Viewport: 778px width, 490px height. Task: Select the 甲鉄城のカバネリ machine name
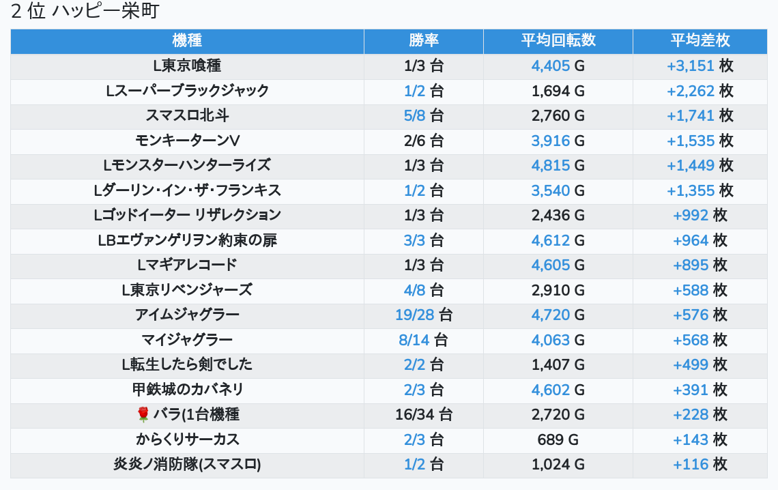187,390
